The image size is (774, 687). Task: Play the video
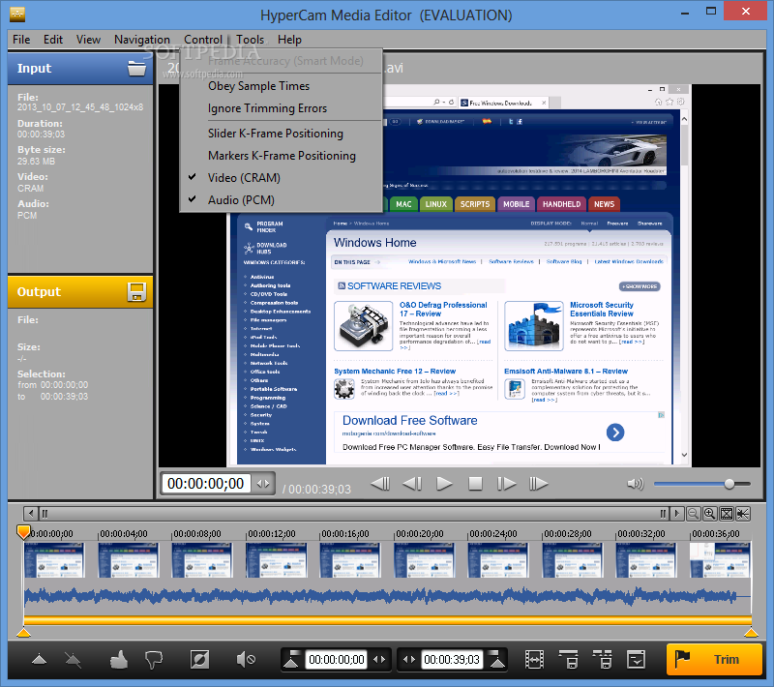click(444, 484)
